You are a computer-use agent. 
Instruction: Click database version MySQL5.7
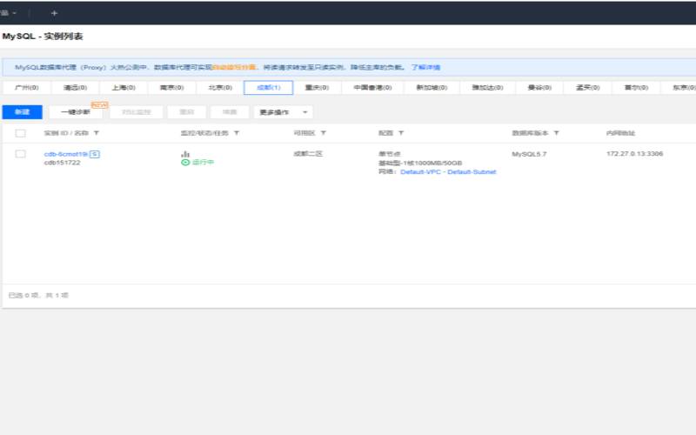click(529, 154)
